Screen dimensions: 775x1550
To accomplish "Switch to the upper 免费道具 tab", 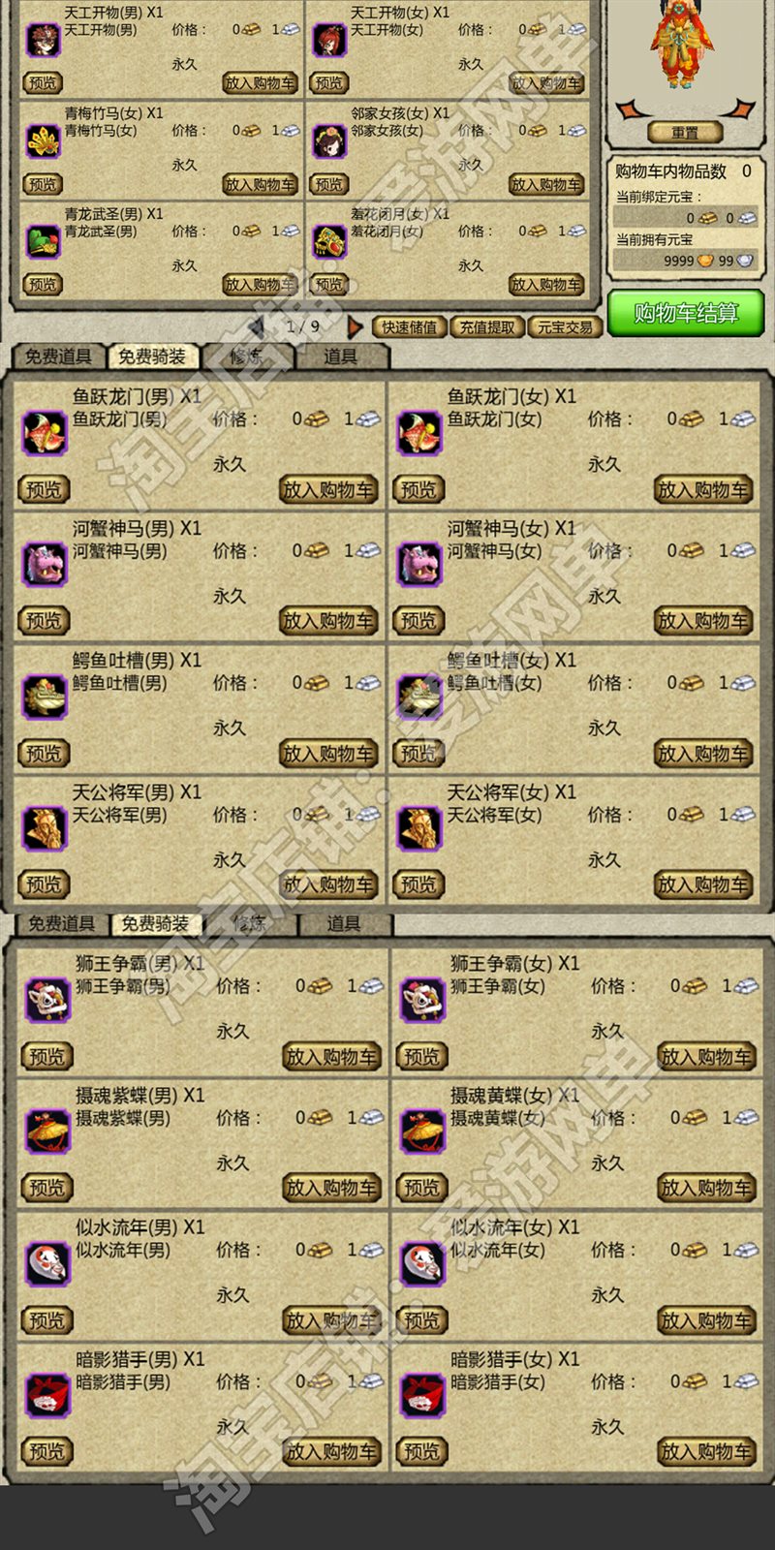I will point(58,356).
